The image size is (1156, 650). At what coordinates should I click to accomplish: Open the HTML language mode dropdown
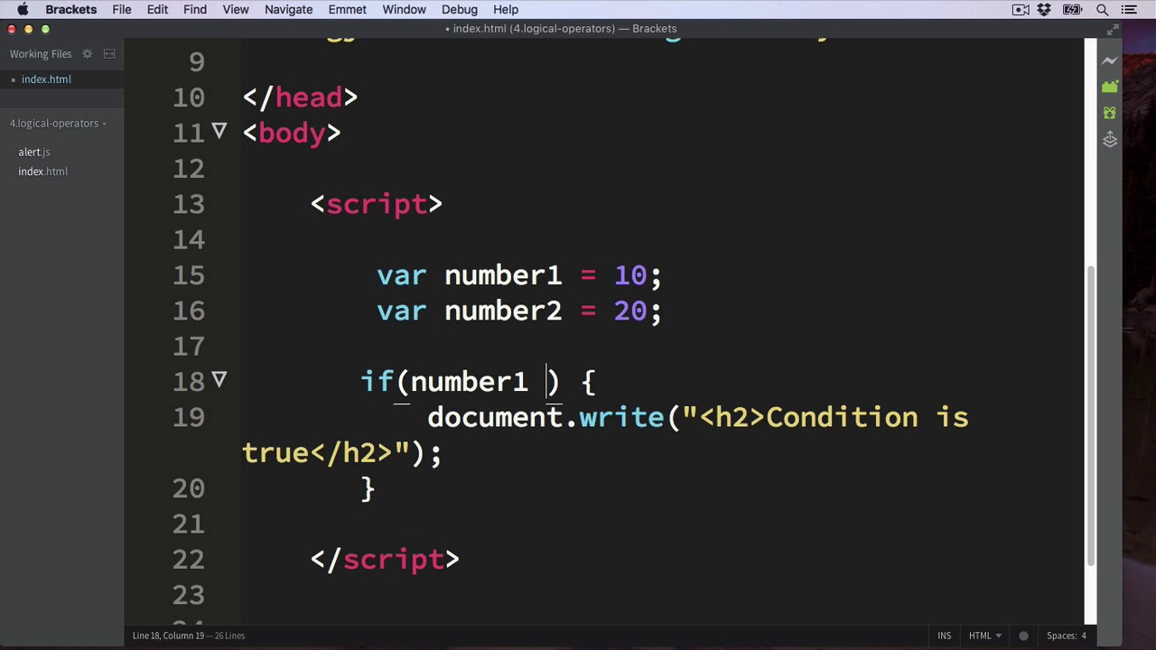(984, 636)
